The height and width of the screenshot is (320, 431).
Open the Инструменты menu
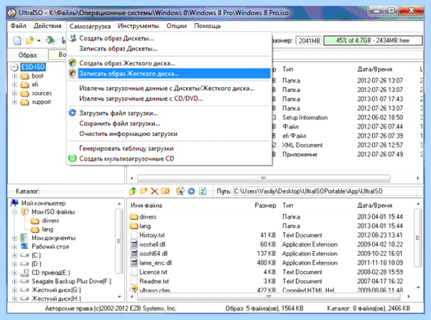(x=138, y=26)
